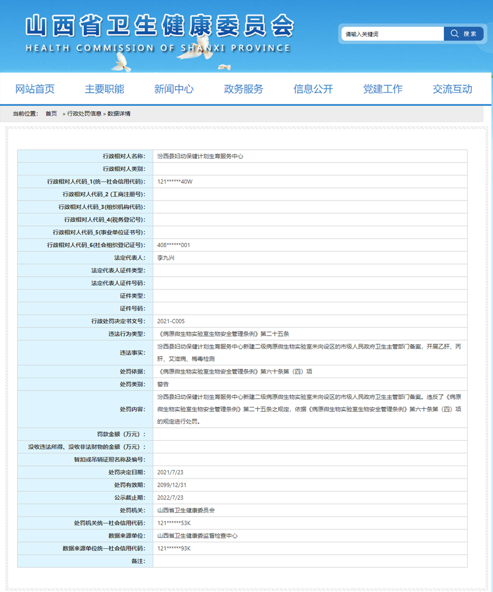Click the 汾西县妇幼保健计划生育服务中心 name cell
The image size is (493, 592).
[x=200, y=156]
